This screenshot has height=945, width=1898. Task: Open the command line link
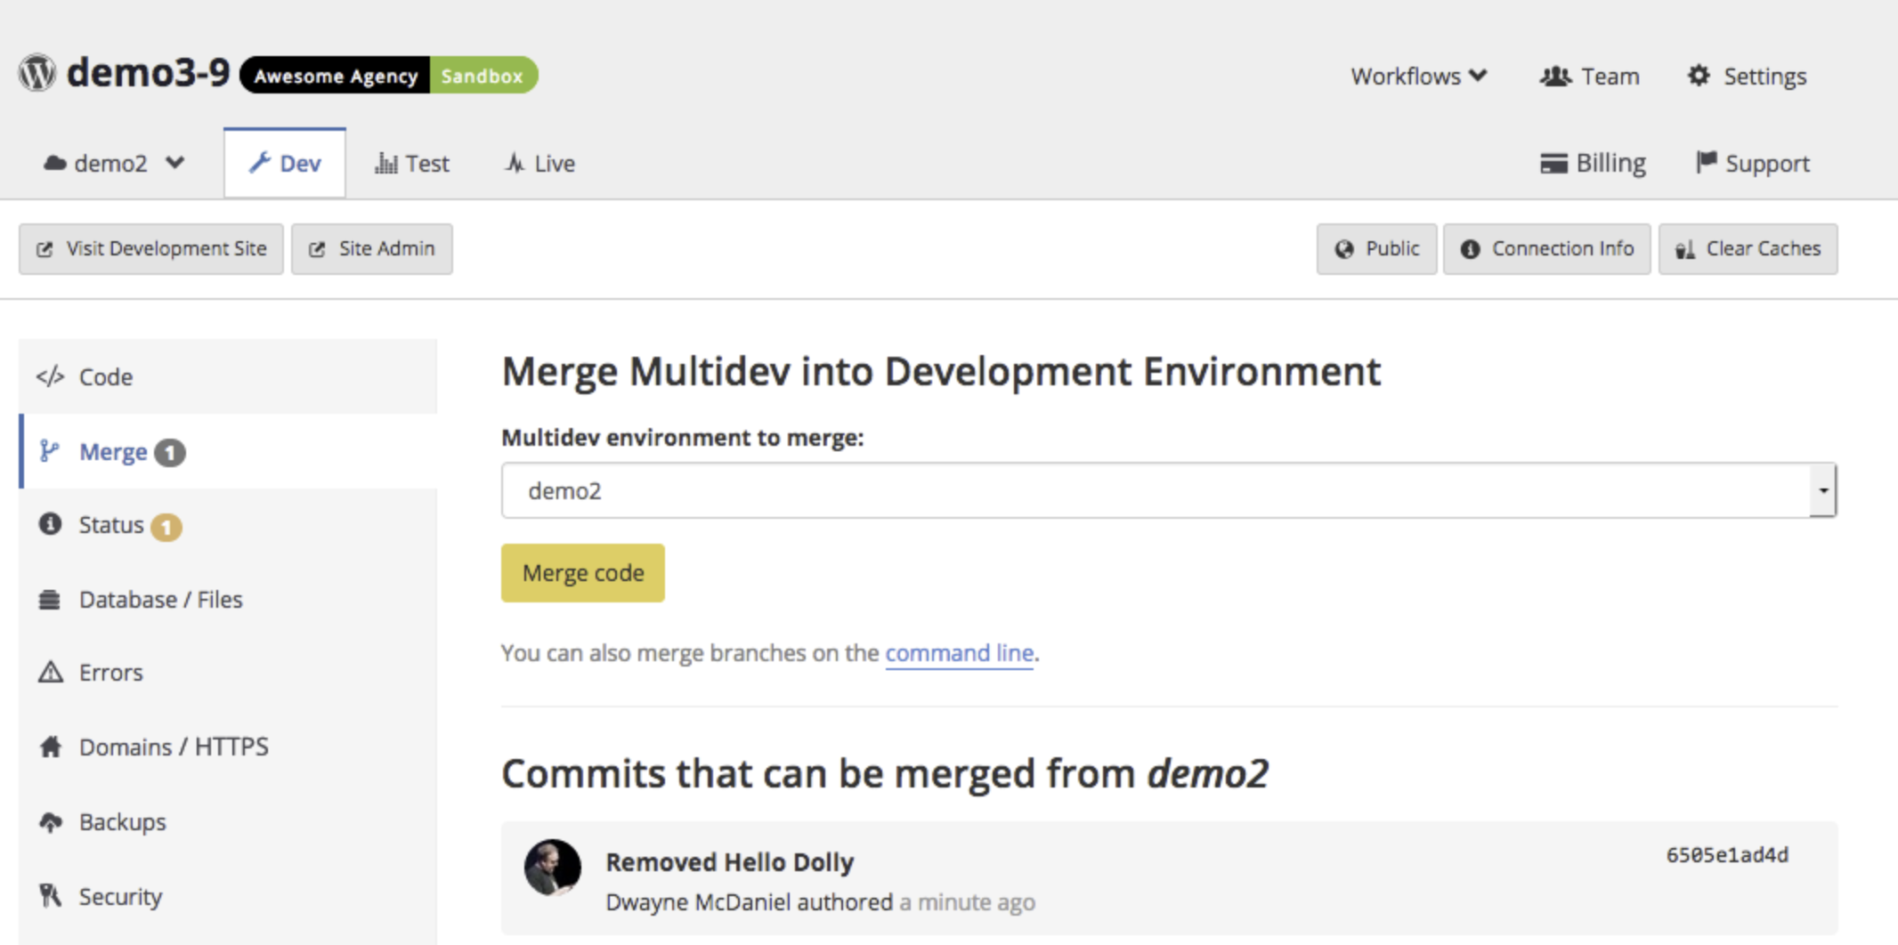pos(959,652)
